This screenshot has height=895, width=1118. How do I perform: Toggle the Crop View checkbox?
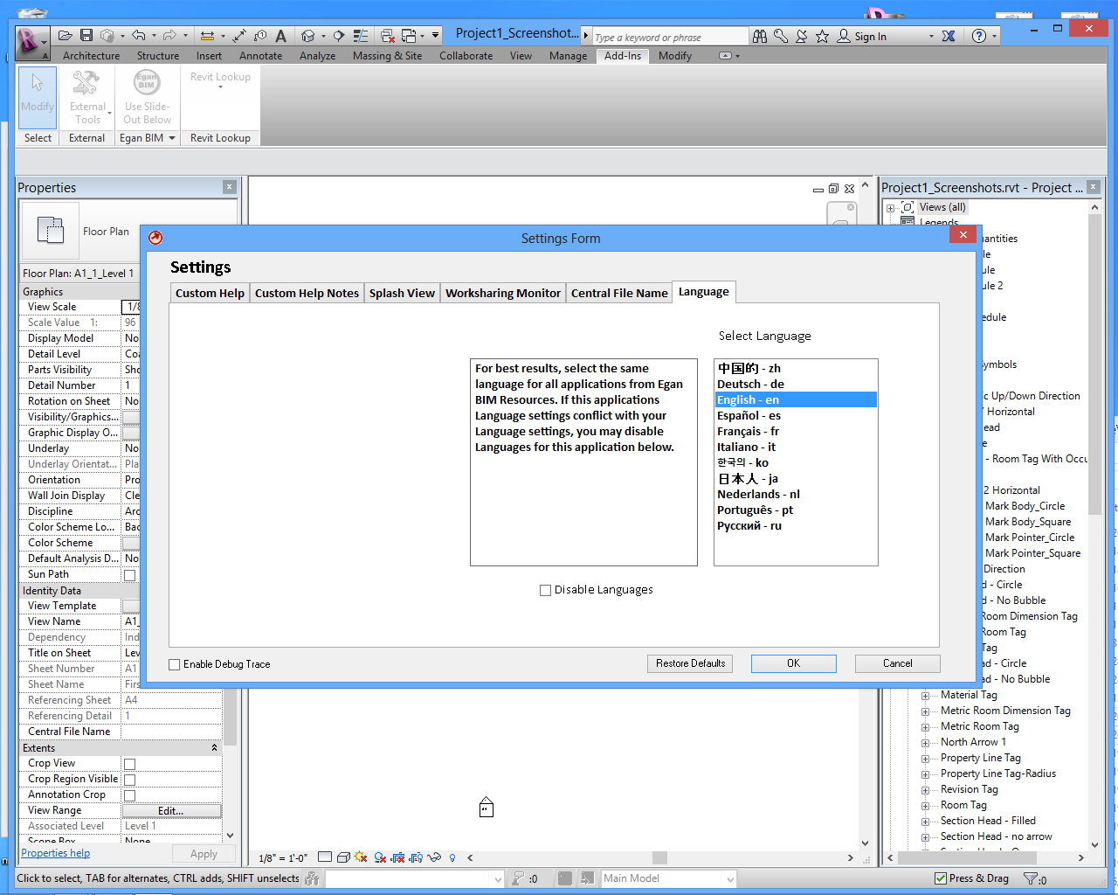(130, 764)
